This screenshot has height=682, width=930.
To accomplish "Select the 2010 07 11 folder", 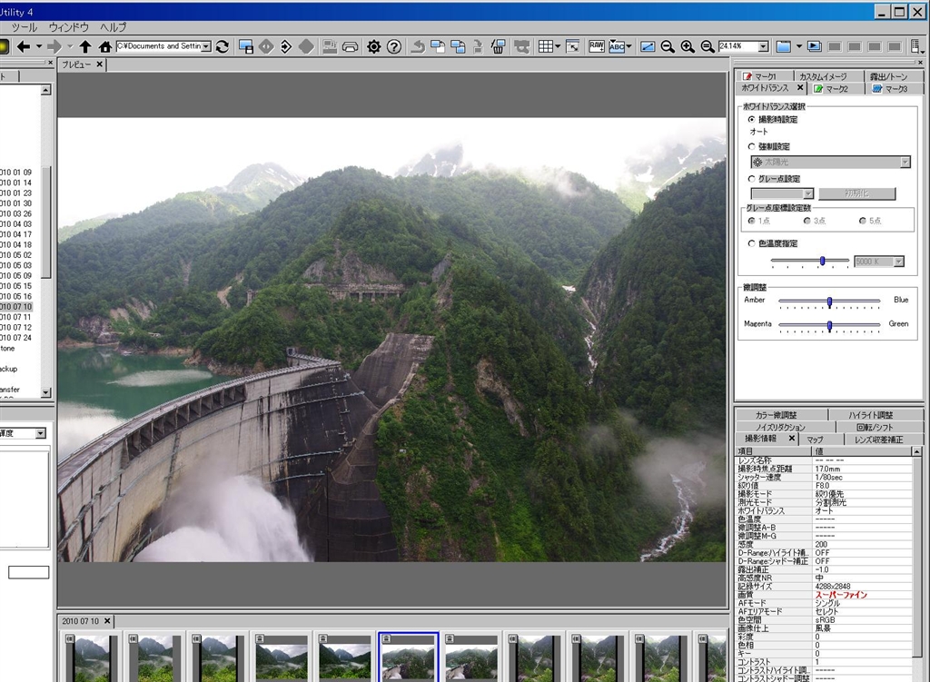I will point(15,317).
